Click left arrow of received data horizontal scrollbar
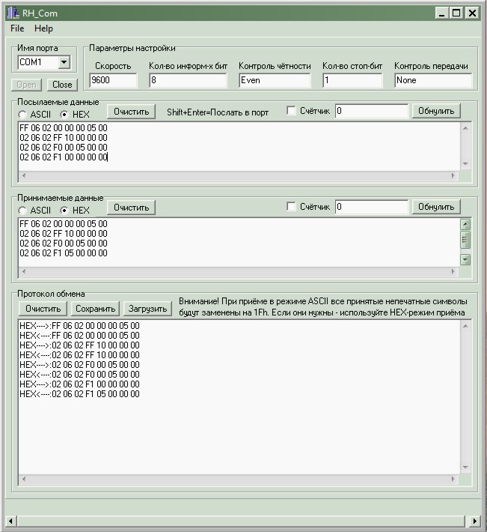 24,271
